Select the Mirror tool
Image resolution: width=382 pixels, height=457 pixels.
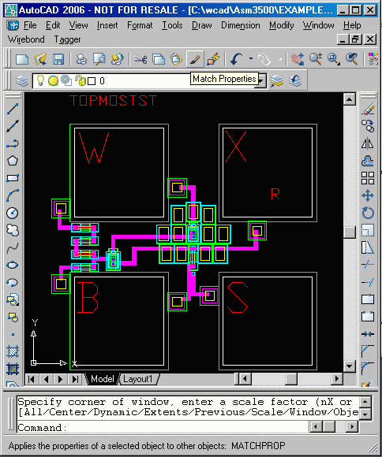coord(368,143)
